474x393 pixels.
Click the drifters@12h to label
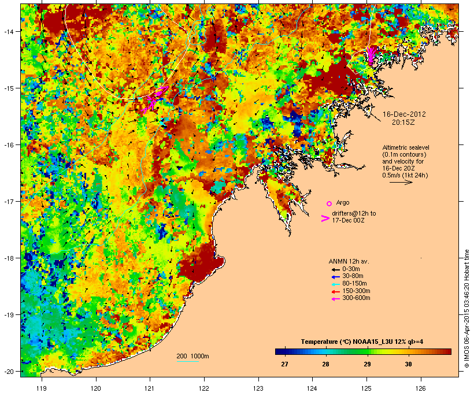point(354,213)
